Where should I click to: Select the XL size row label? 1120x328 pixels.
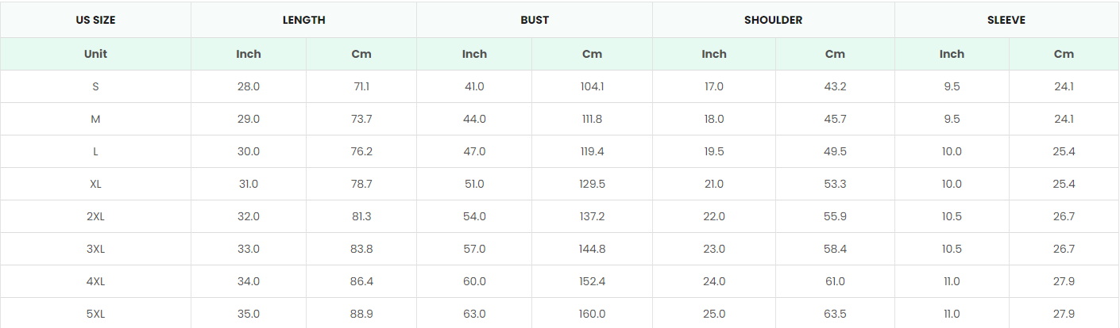95,184
